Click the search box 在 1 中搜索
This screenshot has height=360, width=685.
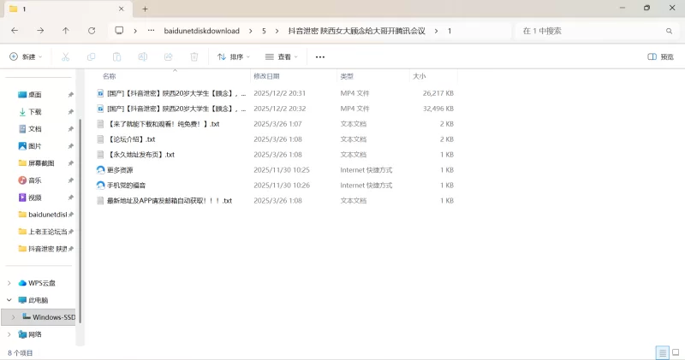[x=591, y=31]
